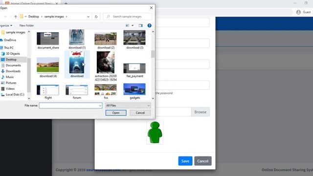Click the Up one level arrow icon
Screen dimensions: 313x176
[x=16, y=17]
